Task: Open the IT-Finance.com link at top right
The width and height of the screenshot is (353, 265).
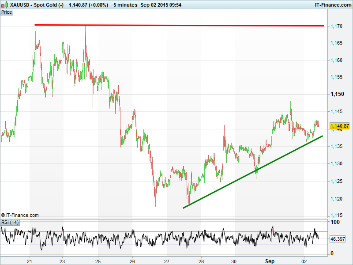Action: (x=333, y=5)
